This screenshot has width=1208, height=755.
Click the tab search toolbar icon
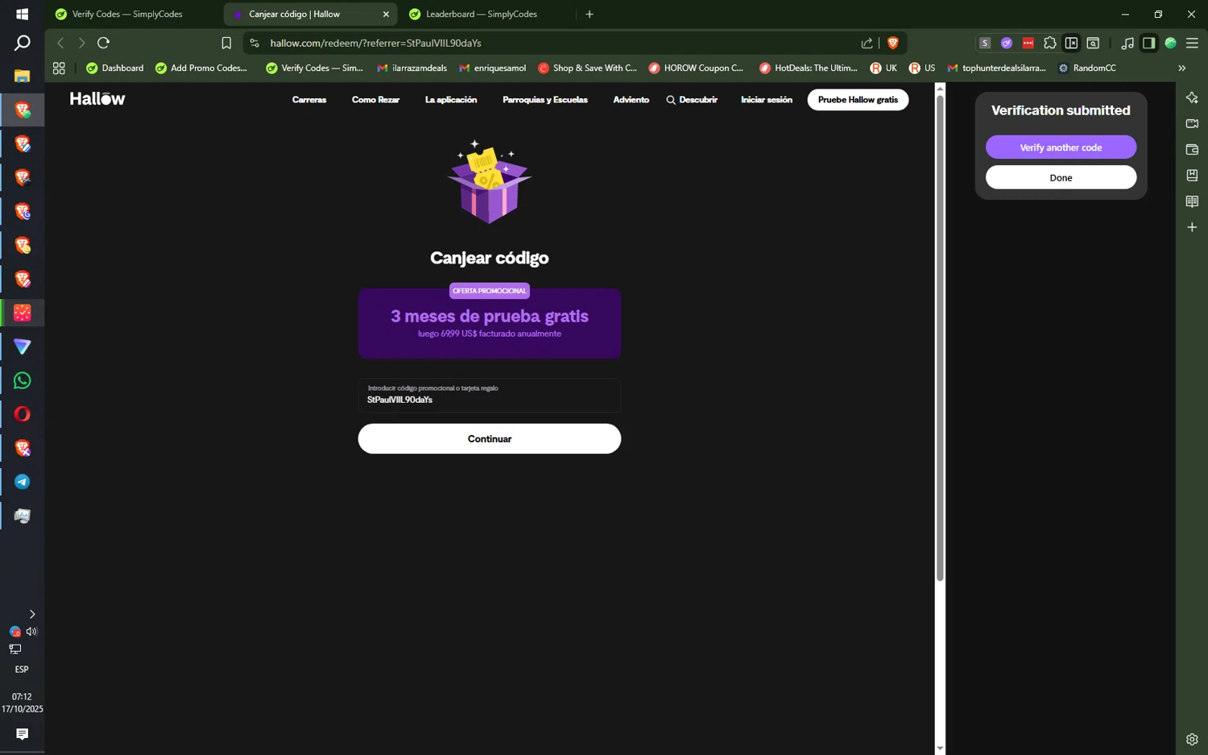point(1093,43)
